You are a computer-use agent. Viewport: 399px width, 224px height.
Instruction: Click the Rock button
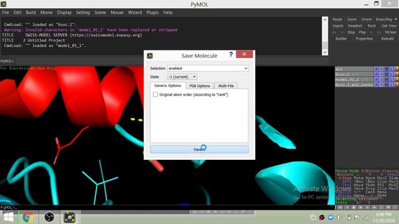point(372,26)
